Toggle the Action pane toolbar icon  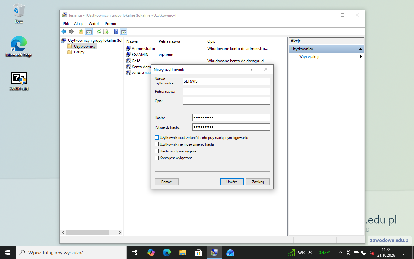pyautogui.click(x=124, y=31)
